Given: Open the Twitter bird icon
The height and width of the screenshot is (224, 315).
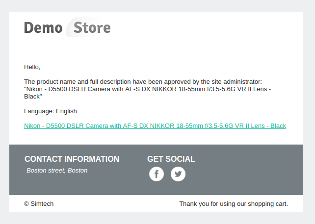Looking at the screenshot, I should tap(178, 174).
